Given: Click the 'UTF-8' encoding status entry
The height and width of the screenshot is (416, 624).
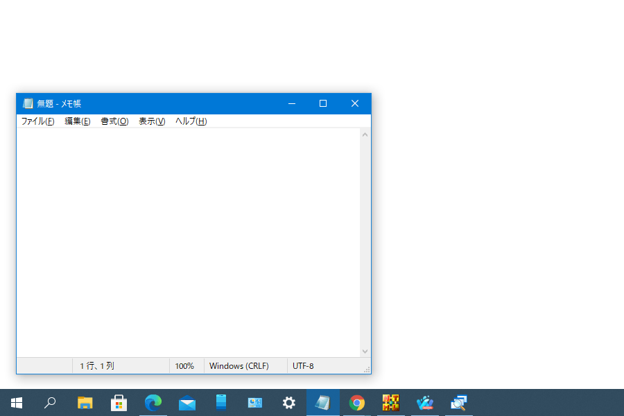Looking at the screenshot, I should [303, 366].
